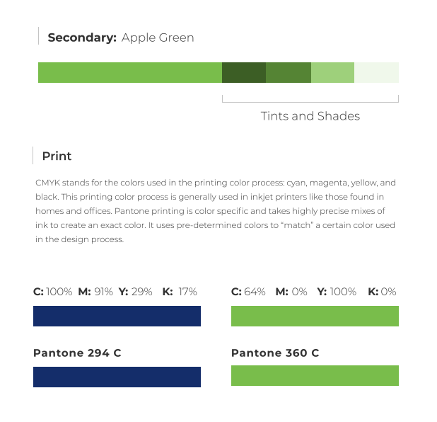Click the Print section heading
The width and height of the screenshot is (437, 422).
(x=57, y=156)
